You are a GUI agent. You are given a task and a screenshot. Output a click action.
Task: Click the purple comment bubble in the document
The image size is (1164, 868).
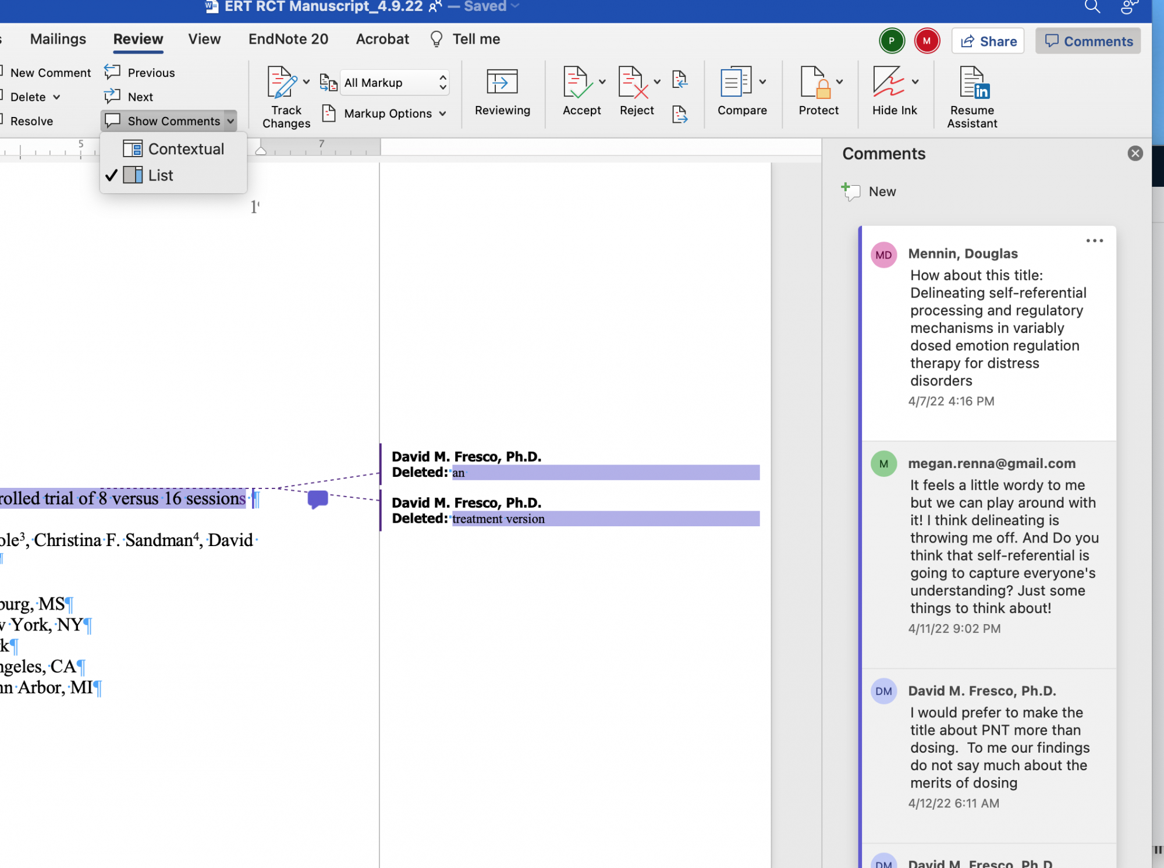point(318,499)
